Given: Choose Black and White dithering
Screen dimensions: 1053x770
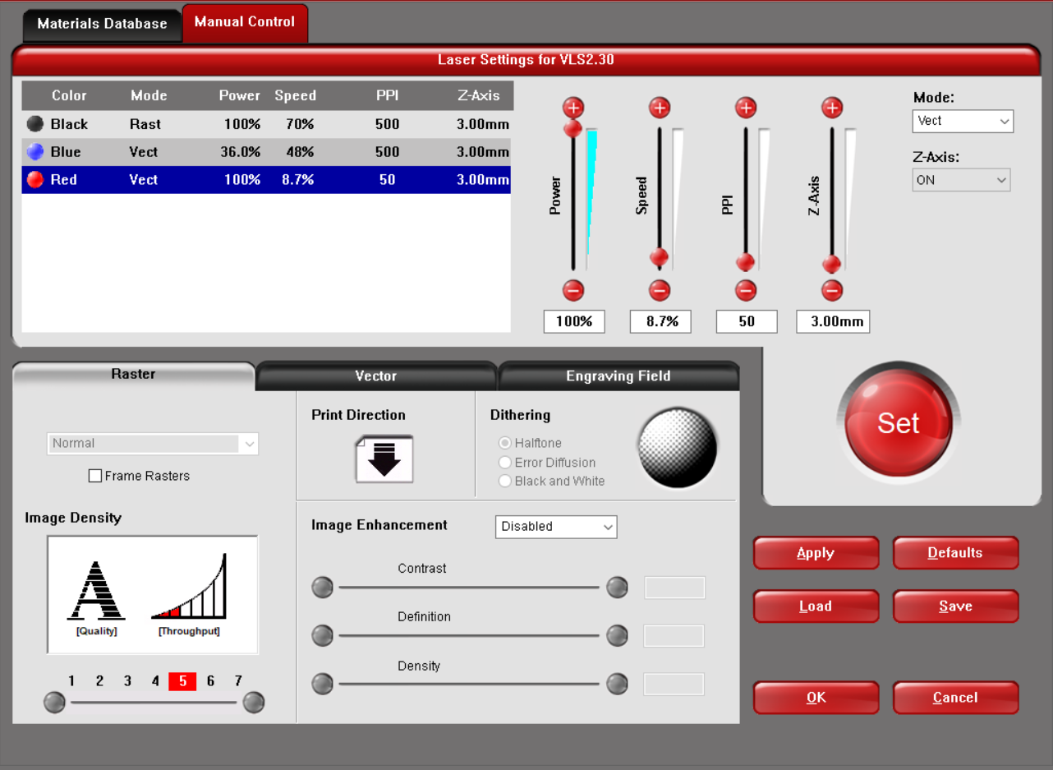Looking at the screenshot, I should (552, 482).
